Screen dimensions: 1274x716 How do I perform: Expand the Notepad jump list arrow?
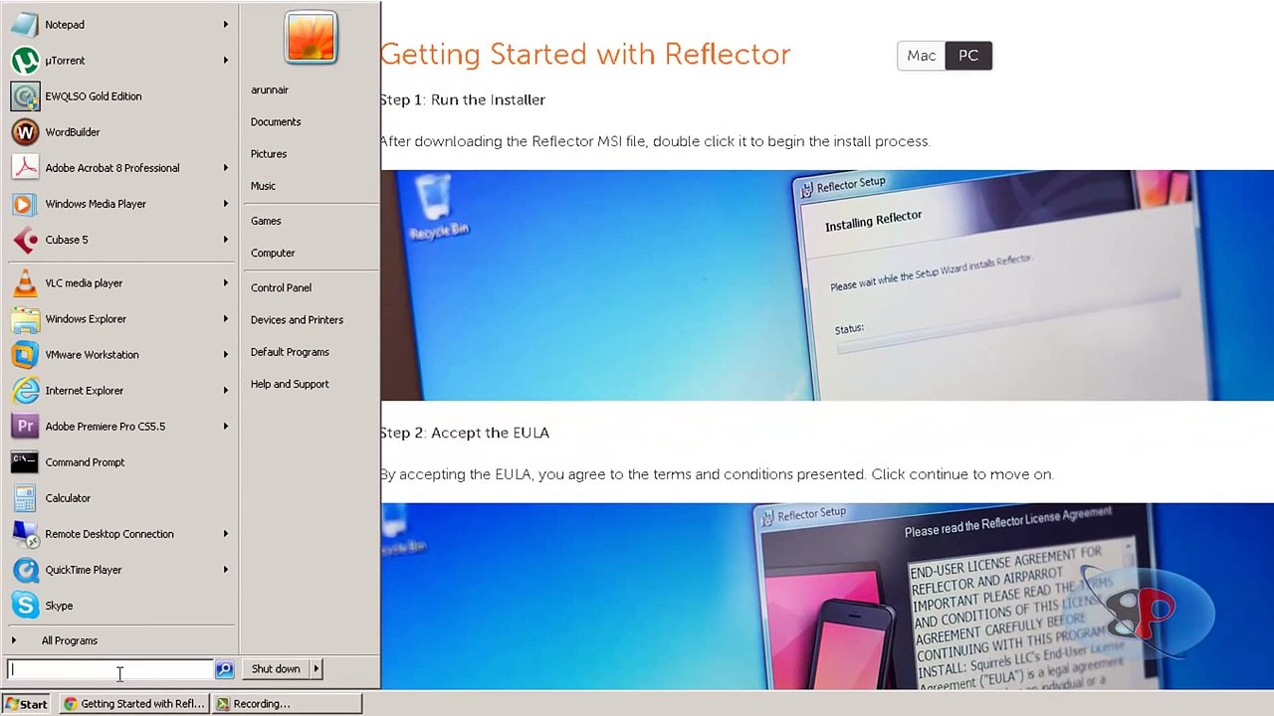coord(225,25)
